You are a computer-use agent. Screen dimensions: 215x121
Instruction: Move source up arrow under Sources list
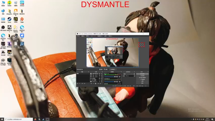click(x=98, y=84)
